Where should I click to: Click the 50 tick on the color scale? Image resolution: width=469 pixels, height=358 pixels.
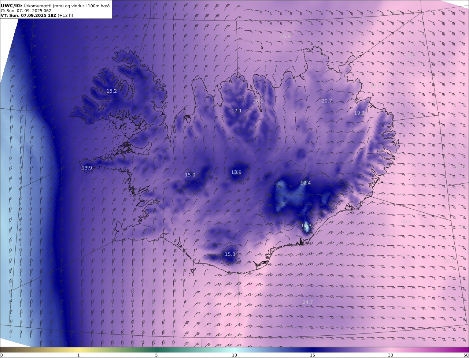point(466,355)
